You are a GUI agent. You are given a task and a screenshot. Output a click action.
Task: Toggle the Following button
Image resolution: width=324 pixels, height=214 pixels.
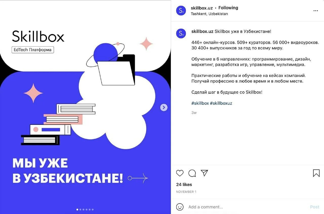[228, 8]
